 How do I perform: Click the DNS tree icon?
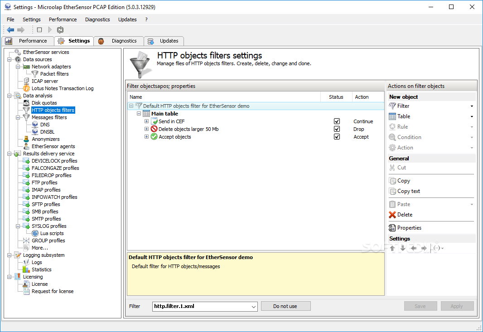(35, 125)
